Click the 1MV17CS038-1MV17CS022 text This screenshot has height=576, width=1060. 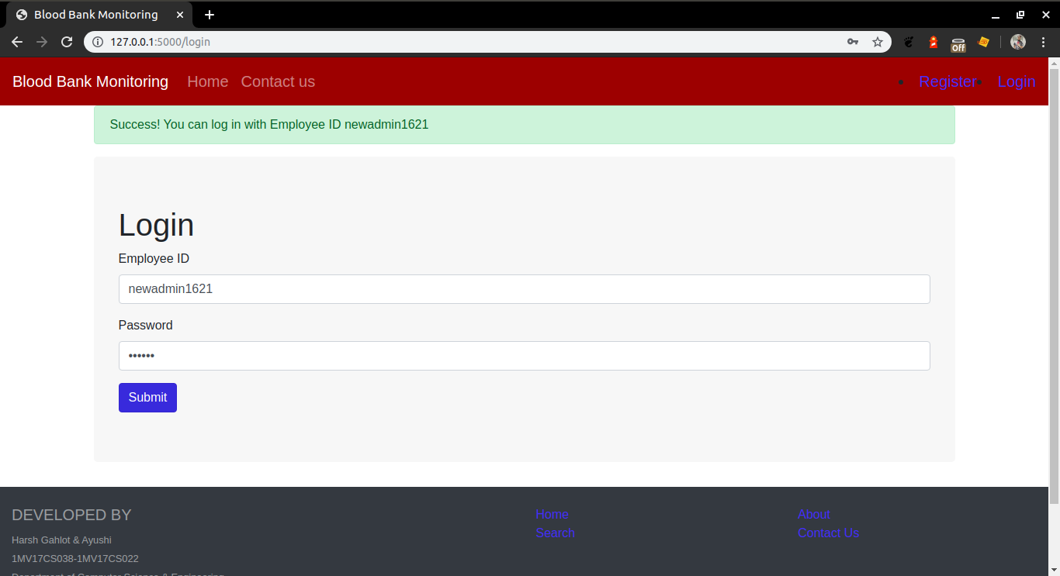point(75,559)
